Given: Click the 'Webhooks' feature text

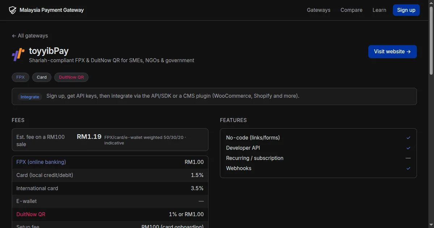Looking at the screenshot, I should click(x=239, y=168).
